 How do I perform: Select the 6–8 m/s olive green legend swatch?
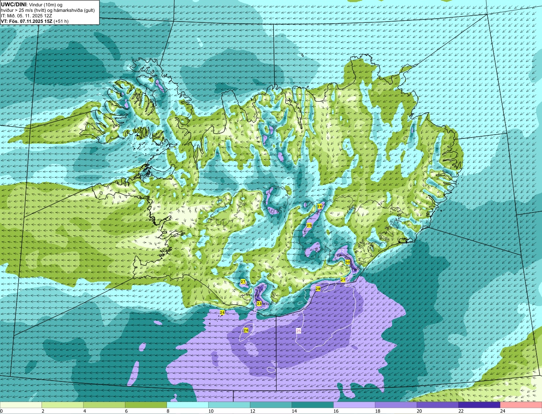coord(146,405)
